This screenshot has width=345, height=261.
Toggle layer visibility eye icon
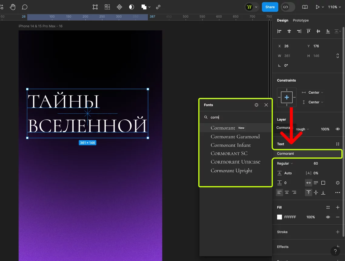[x=337, y=129]
